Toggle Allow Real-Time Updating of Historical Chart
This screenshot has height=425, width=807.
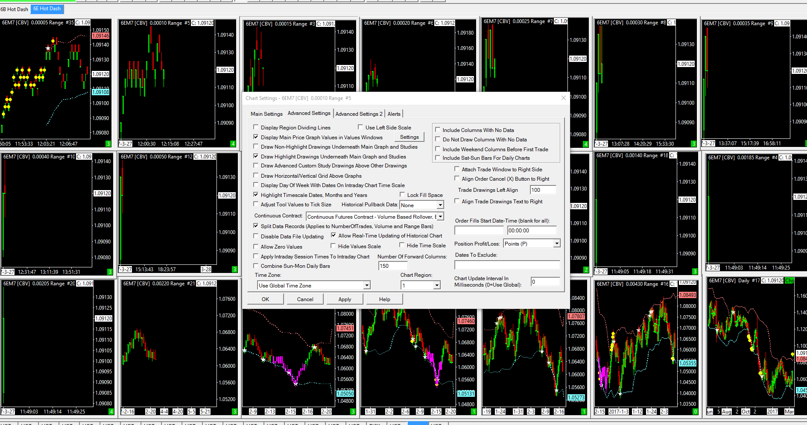[x=333, y=235]
